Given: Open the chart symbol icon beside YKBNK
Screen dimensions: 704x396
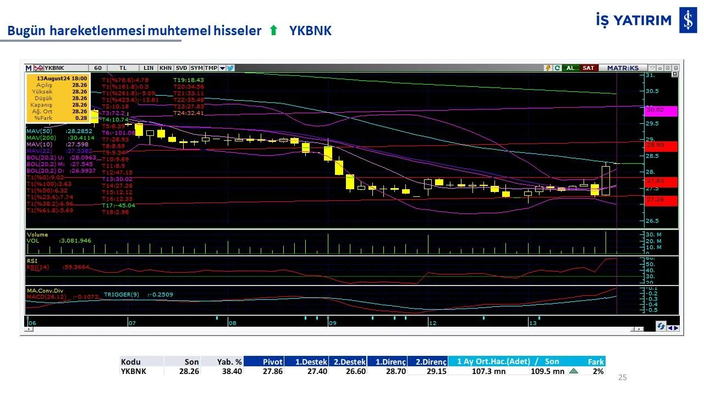Looking at the screenshot, I should (x=38, y=68).
